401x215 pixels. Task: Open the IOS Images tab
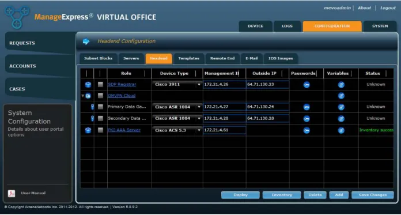pos(281,59)
